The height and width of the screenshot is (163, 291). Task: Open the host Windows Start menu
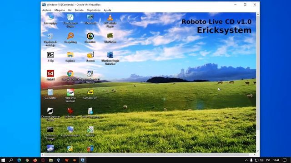pos(3,160)
